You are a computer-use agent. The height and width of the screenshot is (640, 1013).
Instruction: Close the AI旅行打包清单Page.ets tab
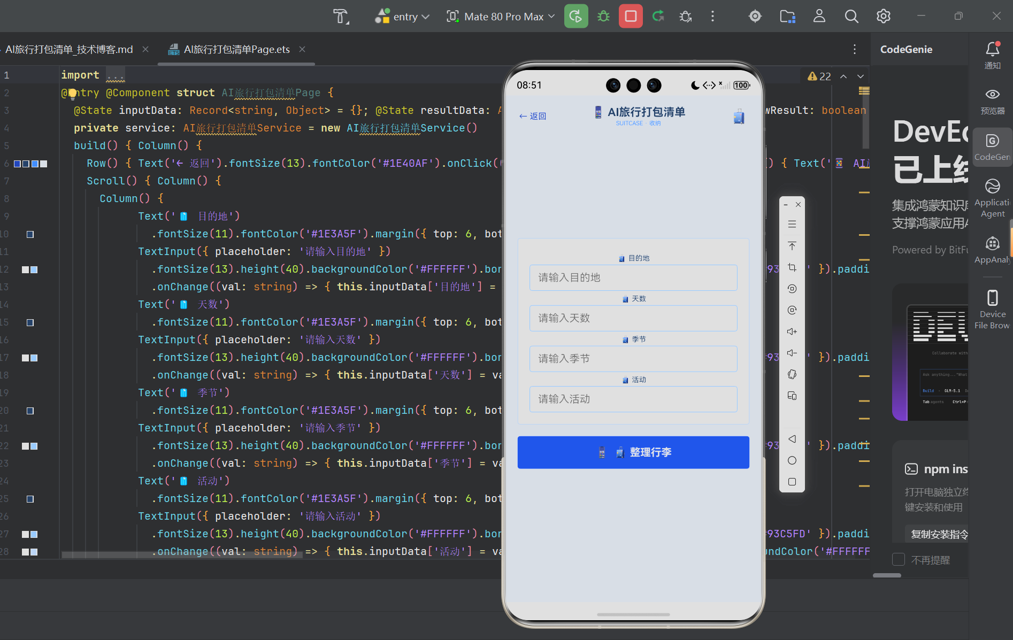302,49
